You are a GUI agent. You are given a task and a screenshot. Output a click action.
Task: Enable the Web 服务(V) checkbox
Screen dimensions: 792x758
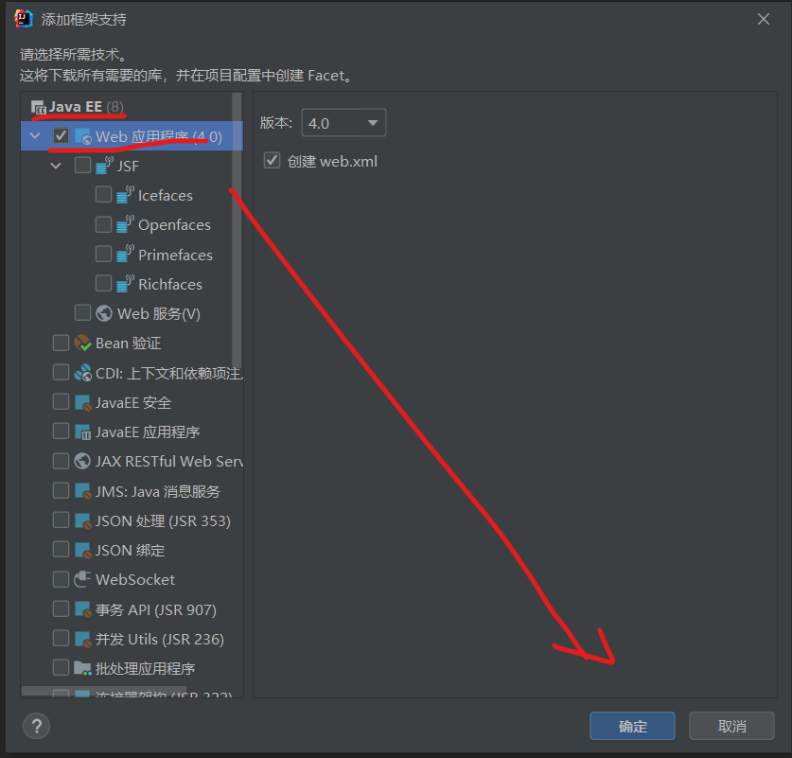(x=82, y=312)
